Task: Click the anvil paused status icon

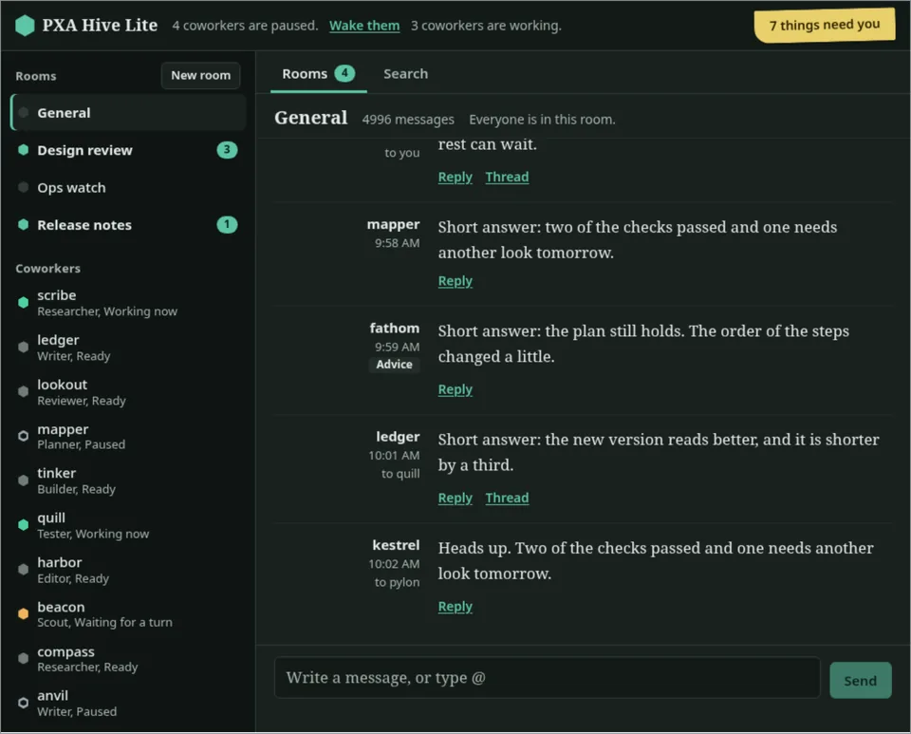Action: coord(23,703)
